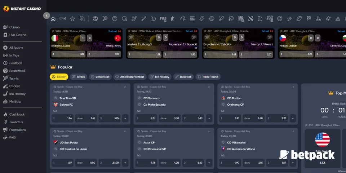Expand more markets for San Tirso SD match

click(x=125, y=118)
